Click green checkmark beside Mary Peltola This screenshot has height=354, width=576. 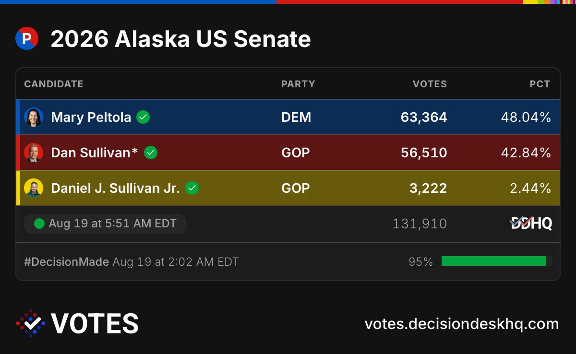point(143,117)
